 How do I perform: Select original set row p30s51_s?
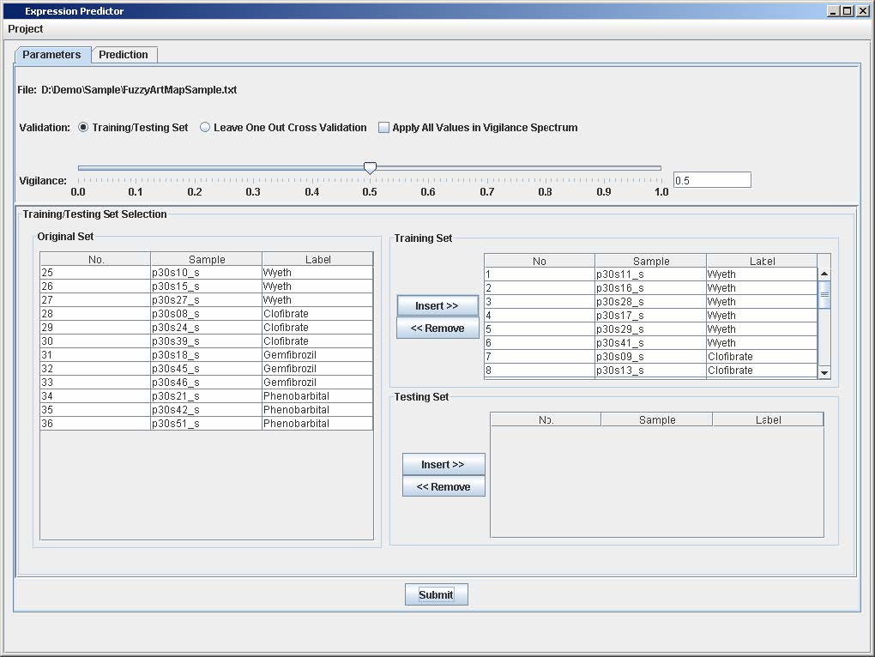[x=207, y=424]
